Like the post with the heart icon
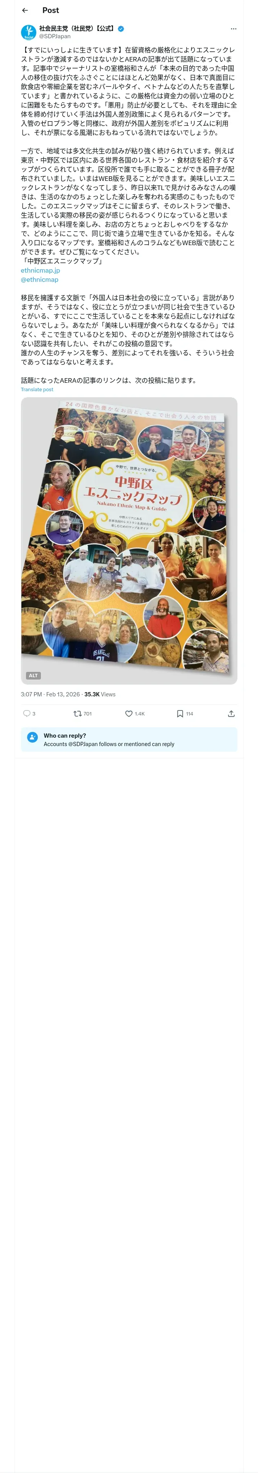Viewport: 258px width, 1473px height. coord(129,713)
